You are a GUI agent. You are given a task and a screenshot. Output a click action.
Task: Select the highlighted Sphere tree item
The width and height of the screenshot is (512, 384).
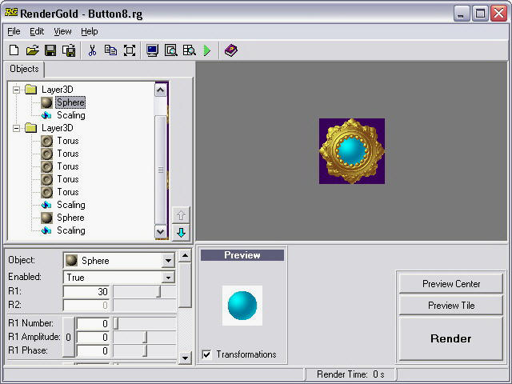coord(70,102)
